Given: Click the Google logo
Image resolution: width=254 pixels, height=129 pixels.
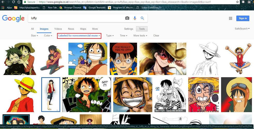Looking at the screenshot, I should [x=13, y=18].
